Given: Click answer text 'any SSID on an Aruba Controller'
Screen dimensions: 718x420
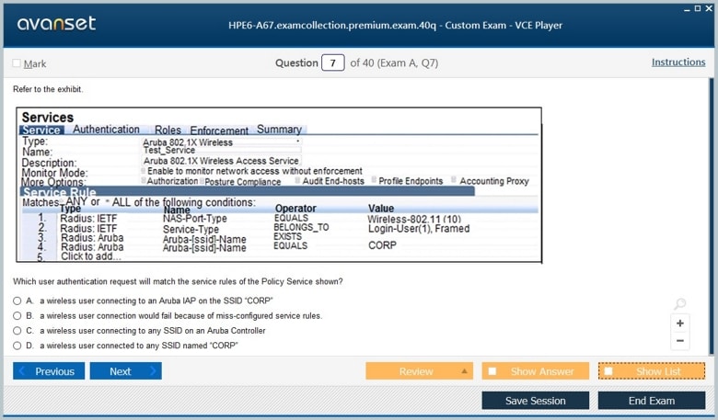Looking at the screenshot, I should [x=153, y=331].
